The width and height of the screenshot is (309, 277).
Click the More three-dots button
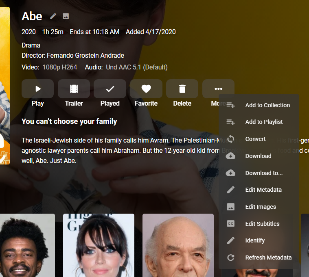pos(218,89)
